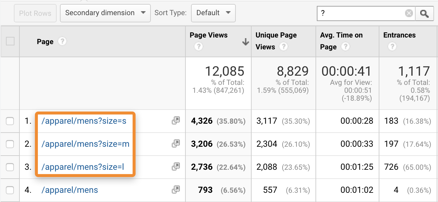Click the Plot Rows button

(x=35, y=13)
